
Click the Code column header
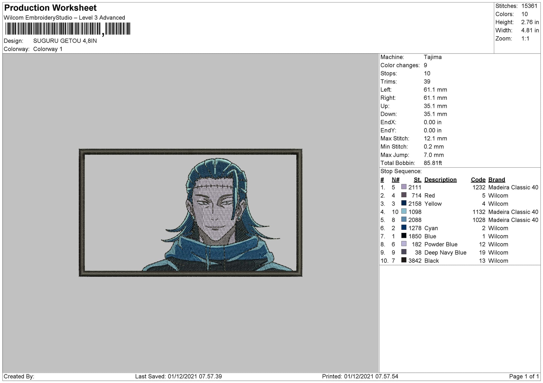(478, 180)
